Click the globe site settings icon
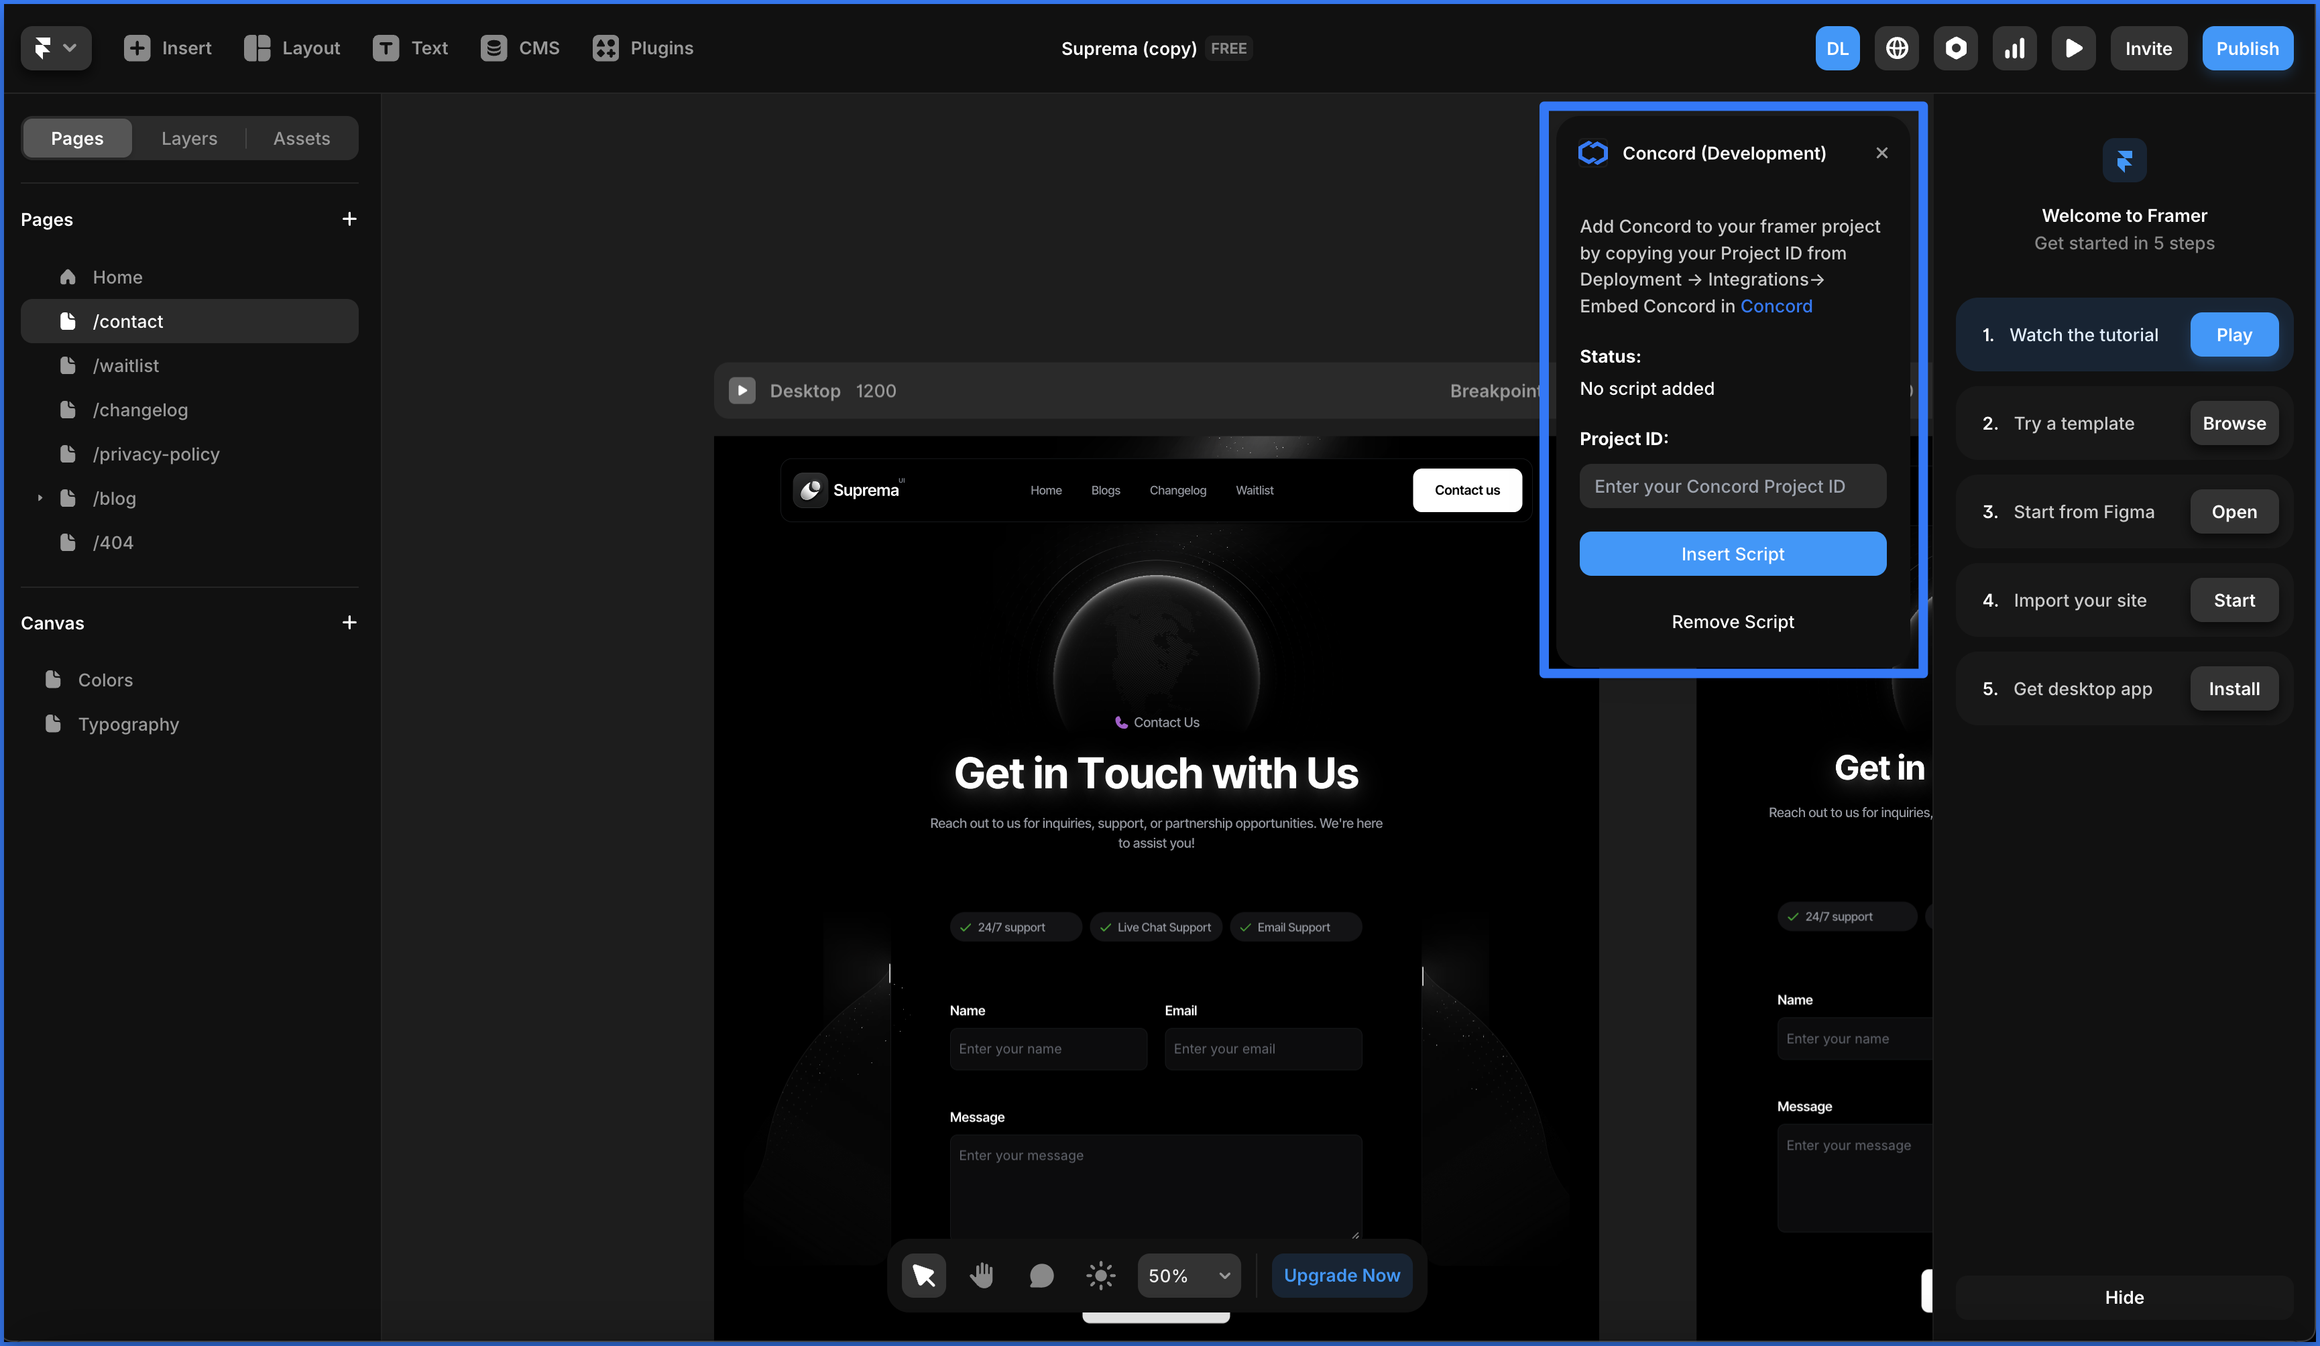 point(1896,48)
